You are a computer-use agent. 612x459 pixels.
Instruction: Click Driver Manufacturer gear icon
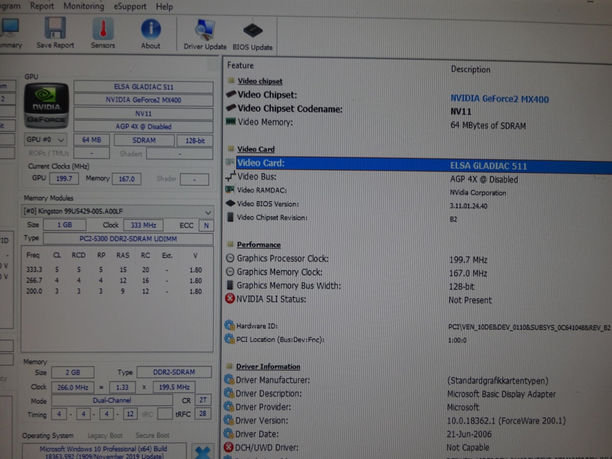pyautogui.click(x=229, y=379)
